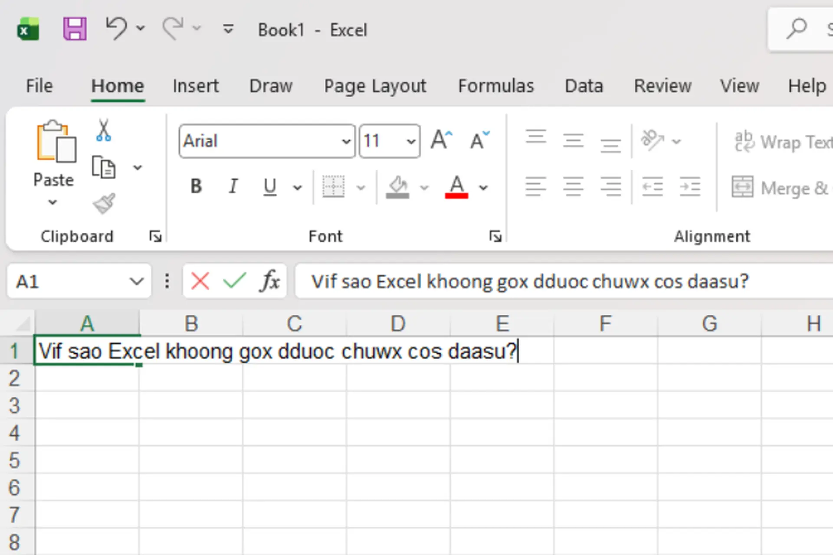This screenshot has height=555, width=833.
Task: Switch to the View tab
Action: pyautogui.click(x=740, y=86)
